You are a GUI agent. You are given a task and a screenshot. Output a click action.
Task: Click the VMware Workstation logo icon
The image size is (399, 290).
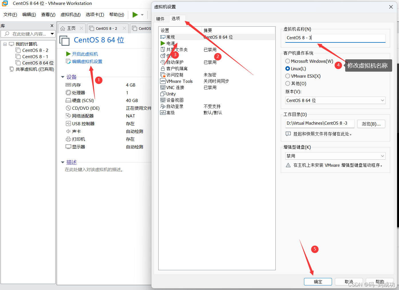(5, 3)
